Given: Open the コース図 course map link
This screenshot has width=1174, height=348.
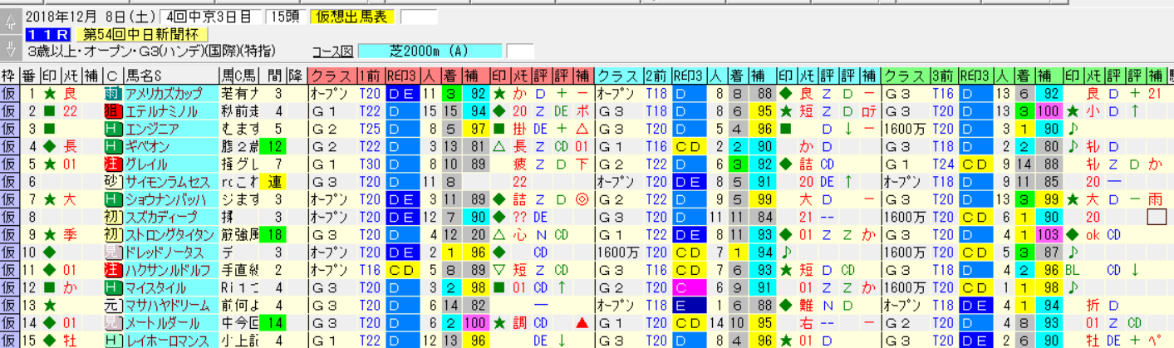Looking at the screenshot, I should 332,50.
